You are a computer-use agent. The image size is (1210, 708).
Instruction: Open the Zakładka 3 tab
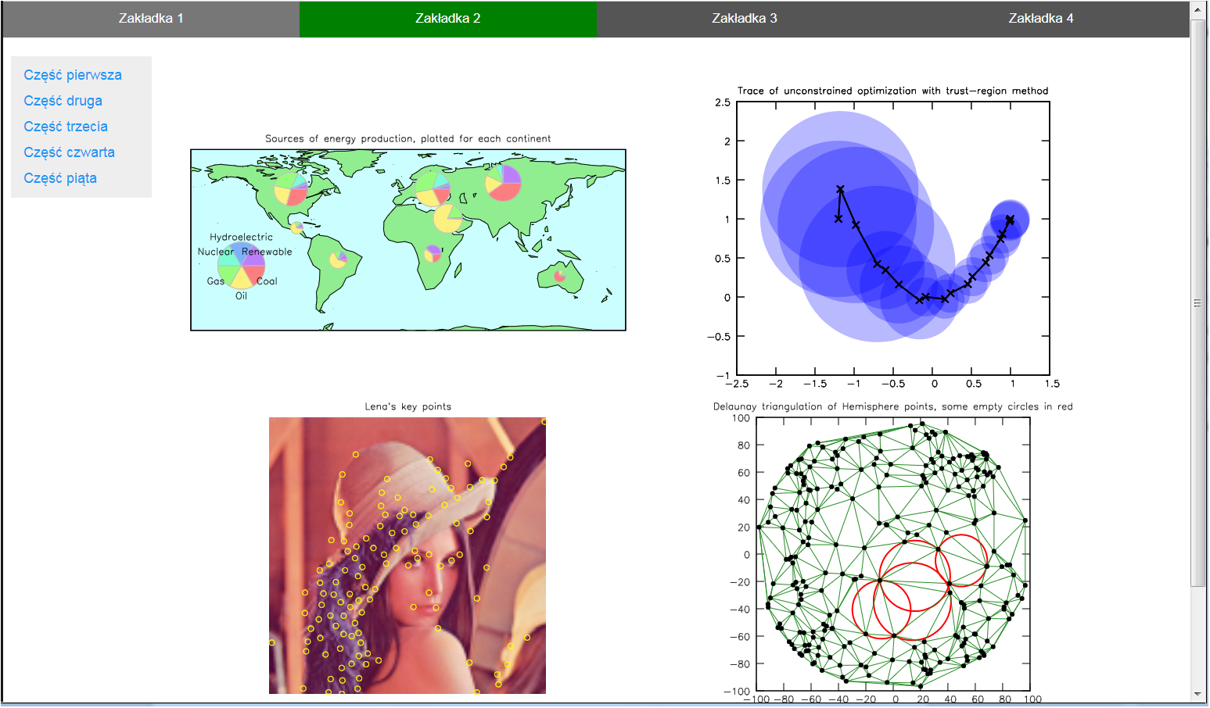pyautogui.click(x=744, y=19)
